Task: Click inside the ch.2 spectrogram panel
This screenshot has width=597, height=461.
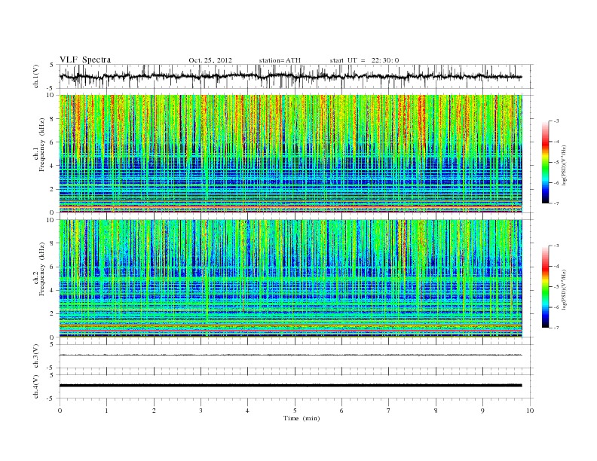Action: (290, 279)
